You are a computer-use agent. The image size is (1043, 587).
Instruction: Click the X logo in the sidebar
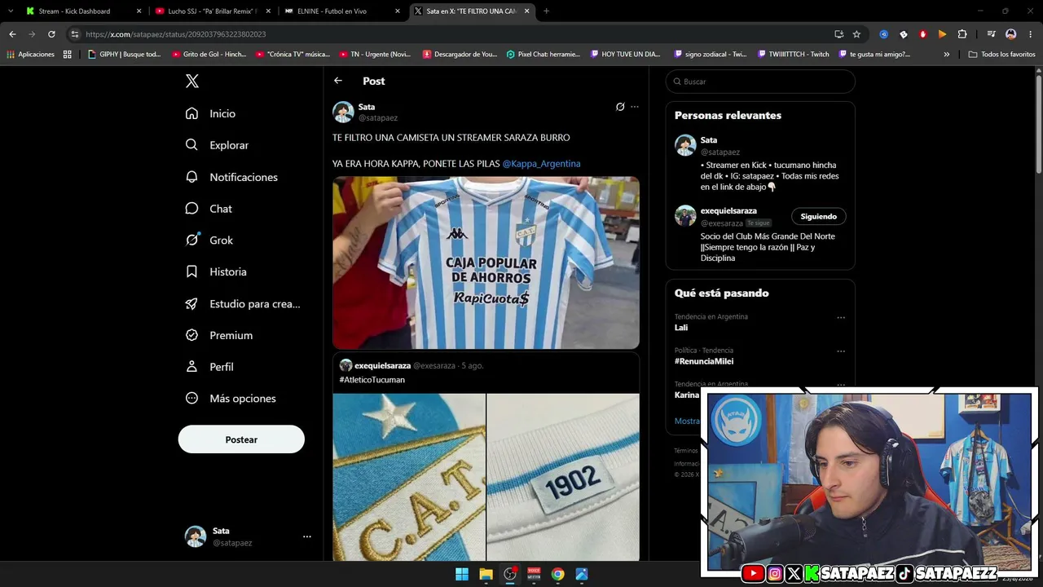coord(192,81)
